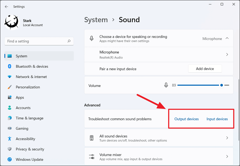The image size is (240, 166).
Task: Click the Input devices troubleshooter link
Action: (x=217, y=119)
